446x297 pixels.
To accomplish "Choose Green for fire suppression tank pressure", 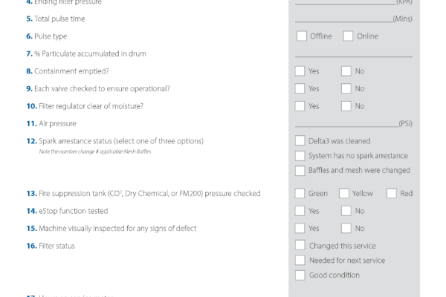I will pyautogui.click(x=300, y=193).
